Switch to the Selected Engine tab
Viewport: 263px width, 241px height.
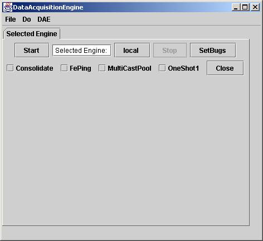pos(32,34)
